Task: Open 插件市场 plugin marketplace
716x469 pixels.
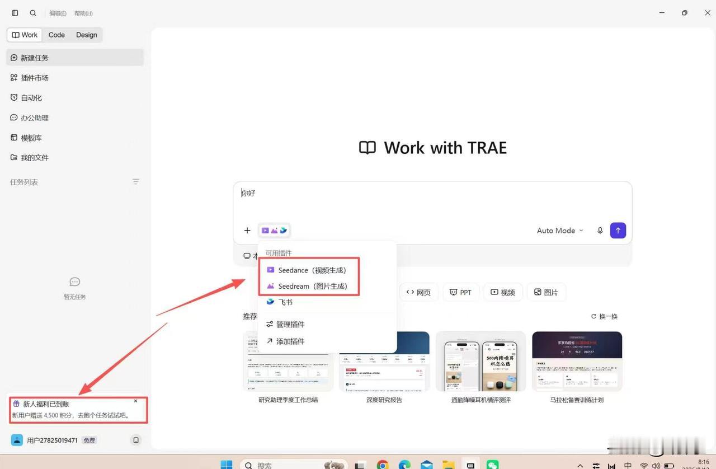Action: [x=75, y=78]
